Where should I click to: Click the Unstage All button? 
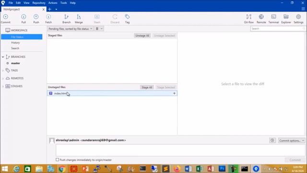click(x=142, y=36)
